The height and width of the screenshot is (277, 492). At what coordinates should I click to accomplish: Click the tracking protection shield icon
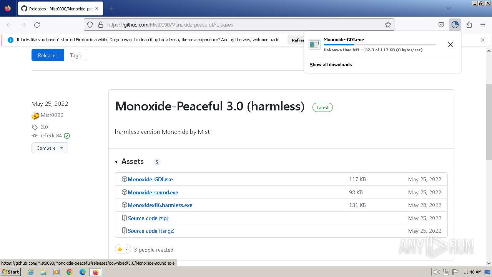90,25
